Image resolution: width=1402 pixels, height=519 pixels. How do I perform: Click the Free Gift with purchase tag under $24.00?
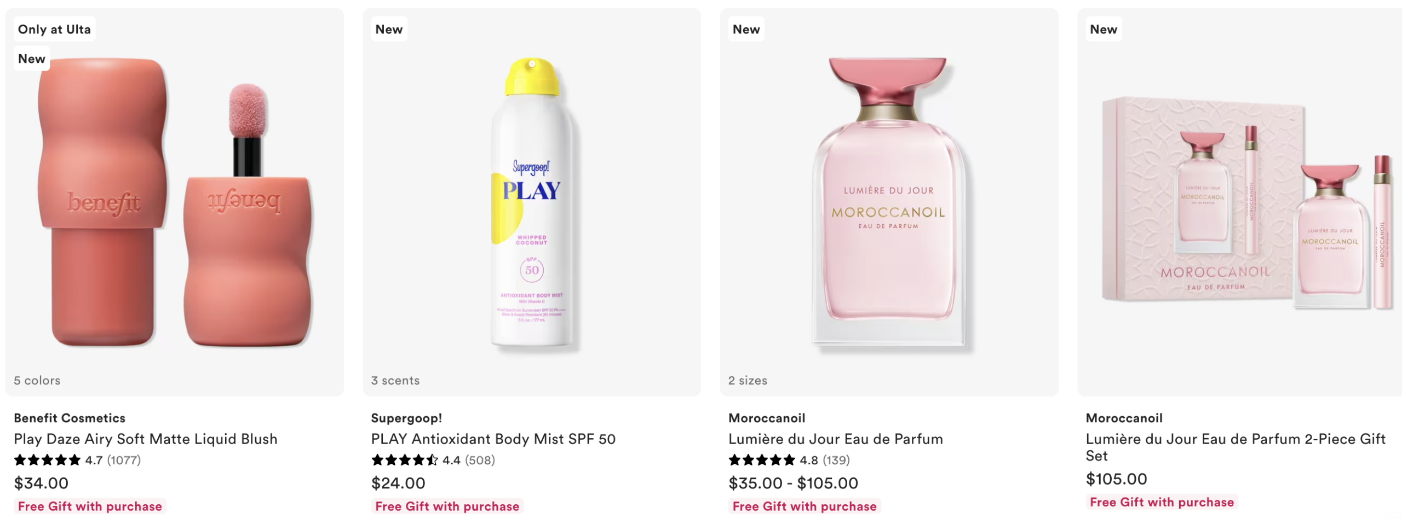point(447,506)
